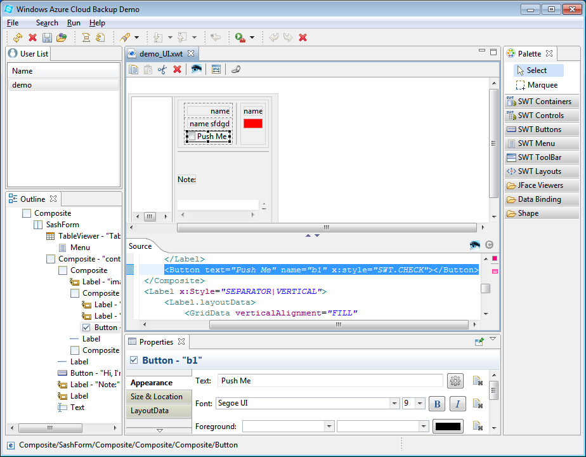Click the refresh icon in main toolbar

click(18, 37)
